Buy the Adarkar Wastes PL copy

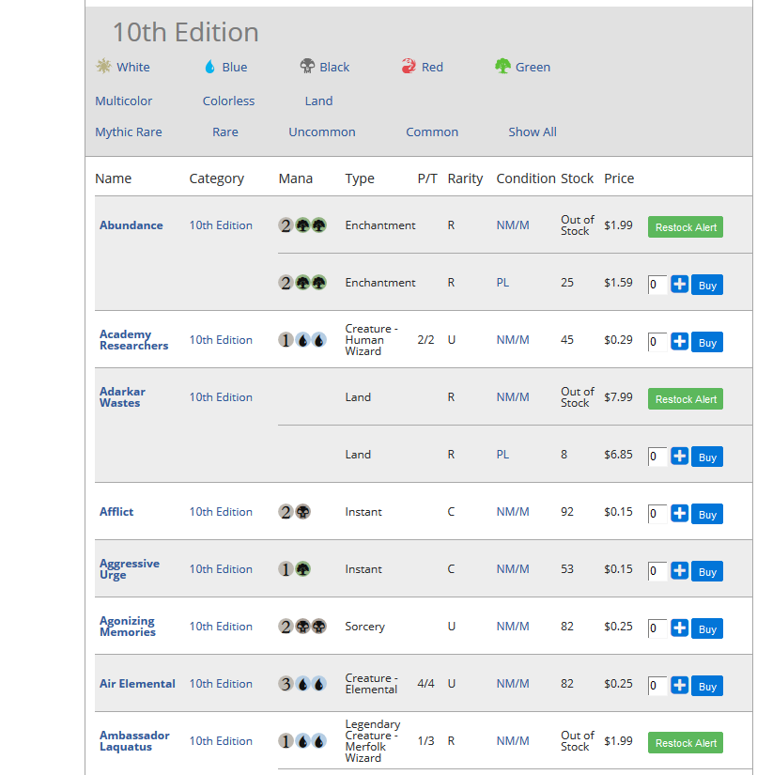(706, 457)
